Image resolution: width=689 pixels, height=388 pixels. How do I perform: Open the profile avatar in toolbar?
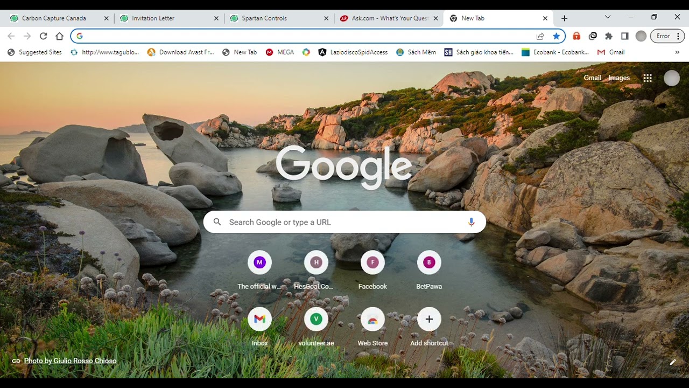641,36
